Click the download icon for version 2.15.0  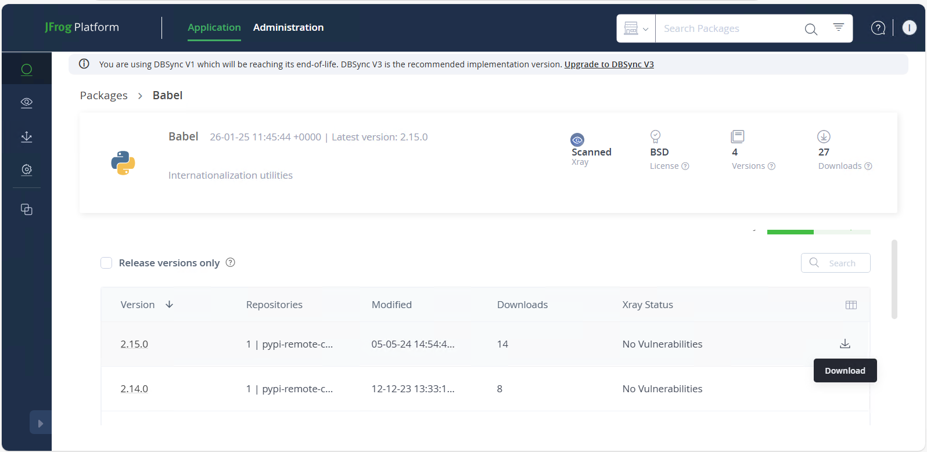[845, 344]
